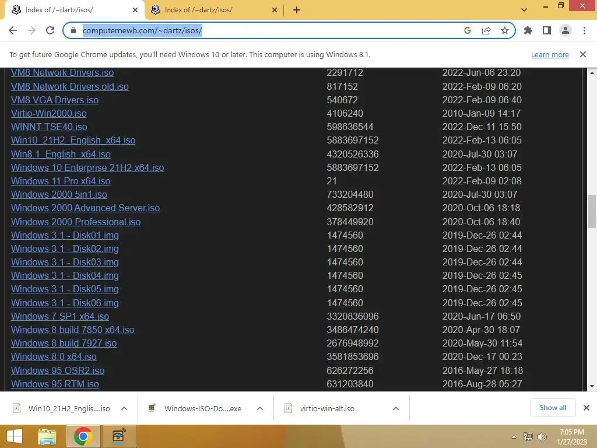Click the Learn more link
The width and height of the screenshot is (597, 448).
pyautogui.click(x=550, y=54)
